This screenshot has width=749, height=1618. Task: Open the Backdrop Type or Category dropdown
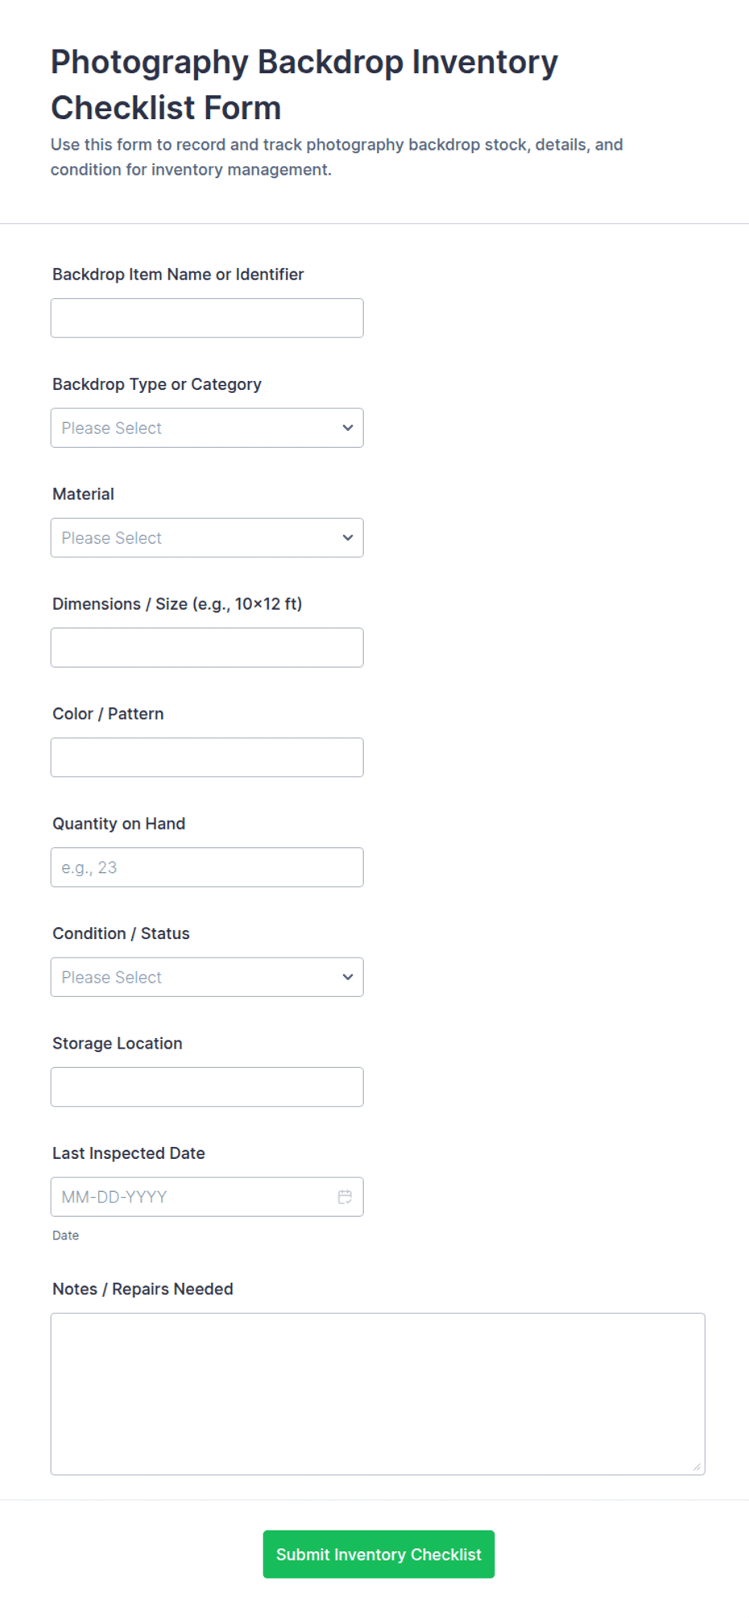point(207,428)
